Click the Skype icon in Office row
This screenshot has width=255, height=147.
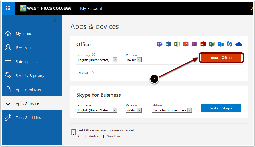[x=229, y=44]
